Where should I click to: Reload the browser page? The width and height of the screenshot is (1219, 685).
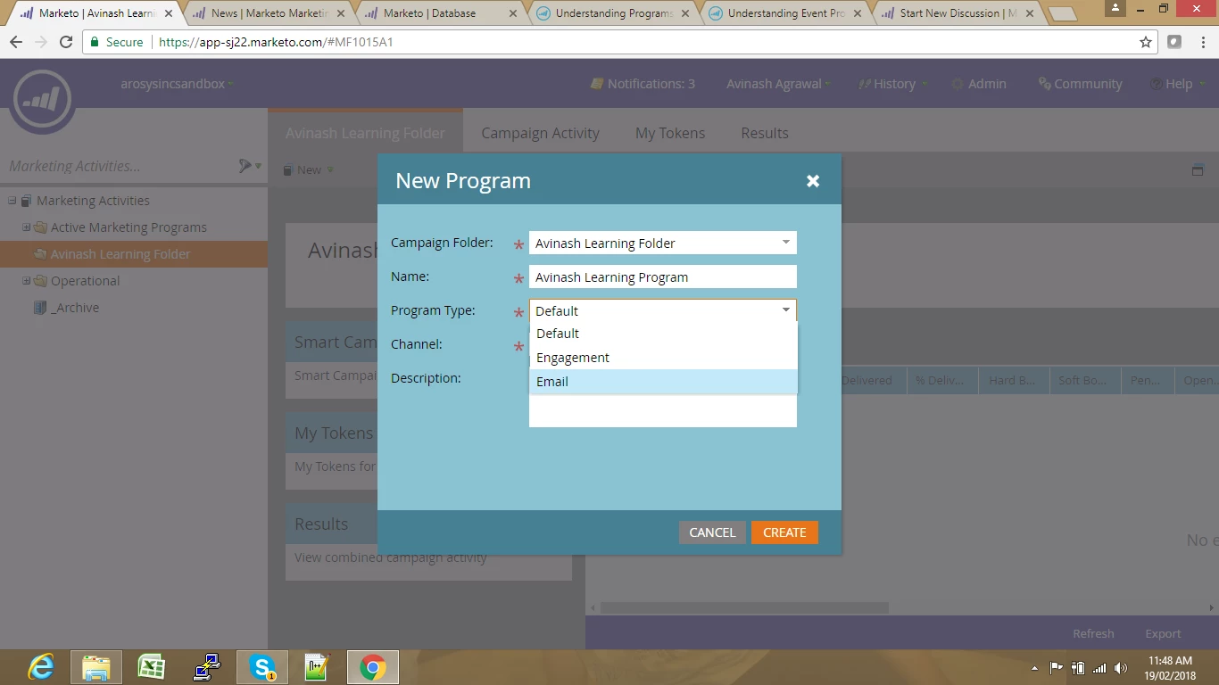click(x=65, y=42)
